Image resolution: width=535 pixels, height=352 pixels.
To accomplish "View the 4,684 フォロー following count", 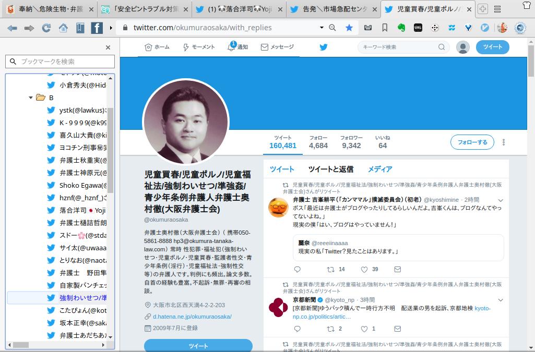I will (318, 142).
